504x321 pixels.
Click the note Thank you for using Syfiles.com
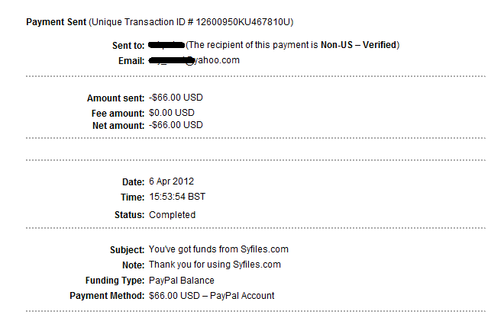tap(215, 265)
